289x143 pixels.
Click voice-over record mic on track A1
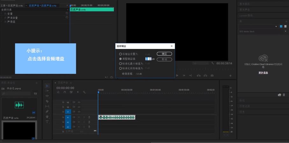[89, 117]
